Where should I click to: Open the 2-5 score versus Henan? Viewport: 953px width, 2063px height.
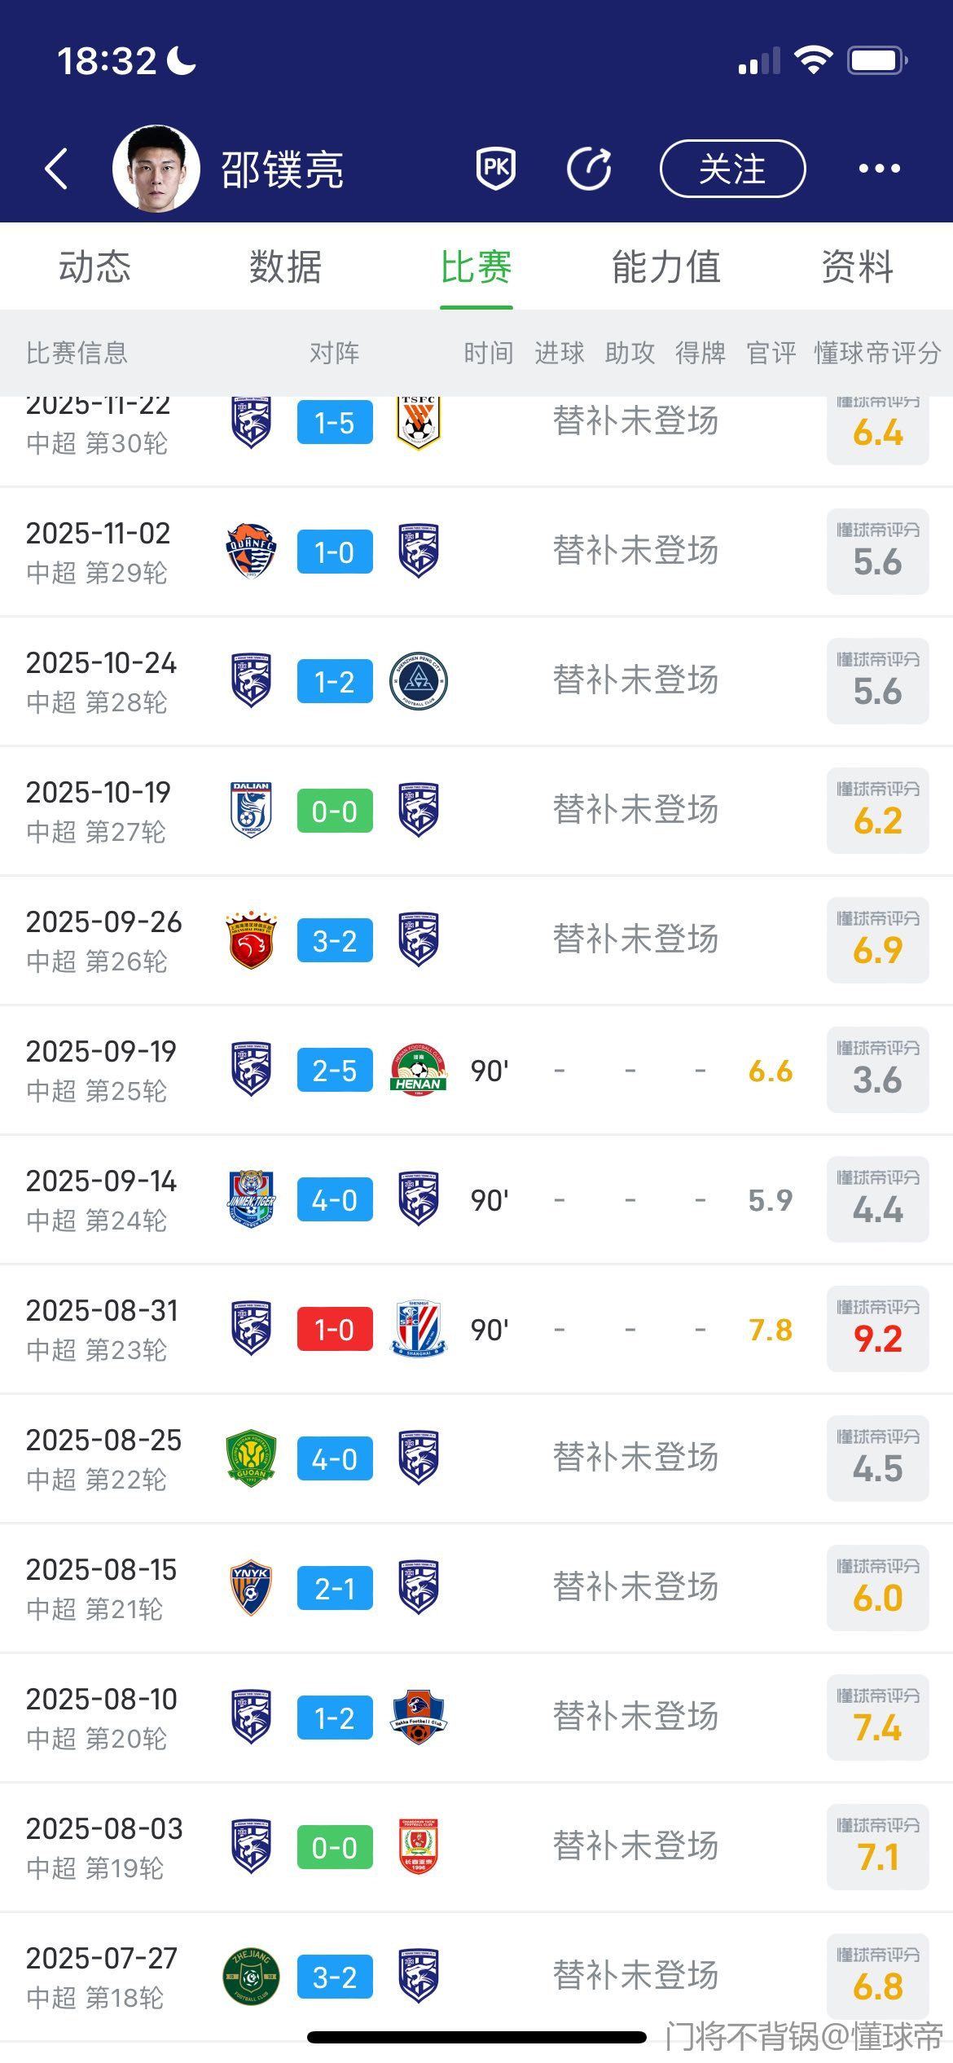click(x=335, y=1070)
